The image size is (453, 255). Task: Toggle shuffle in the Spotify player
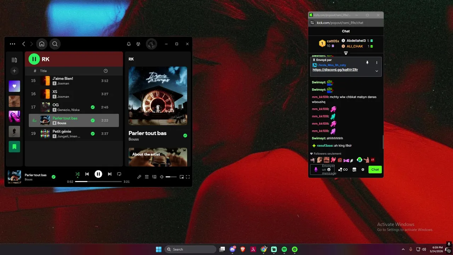(x=78, y=174)
